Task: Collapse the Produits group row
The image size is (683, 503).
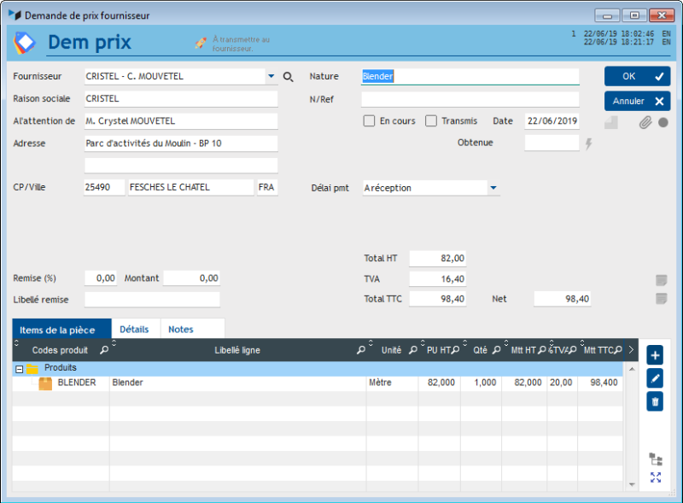Action: [19, 368]
